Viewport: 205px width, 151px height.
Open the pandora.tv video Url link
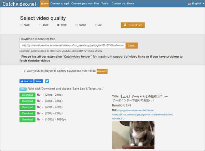(142, 114)
